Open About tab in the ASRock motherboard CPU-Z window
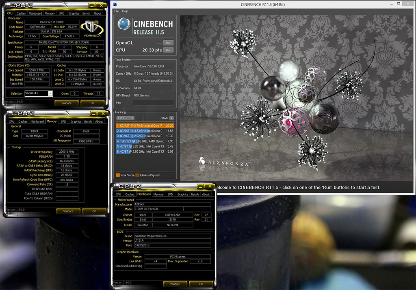416x290 pixels. click(206, 195)
